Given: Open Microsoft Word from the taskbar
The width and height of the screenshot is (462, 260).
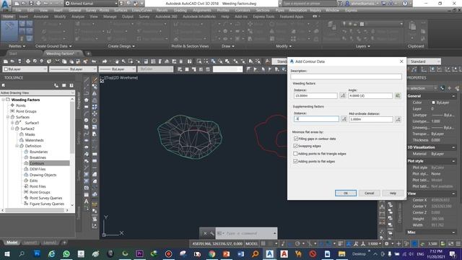Looking at the screenshot, I should [240, 253].
